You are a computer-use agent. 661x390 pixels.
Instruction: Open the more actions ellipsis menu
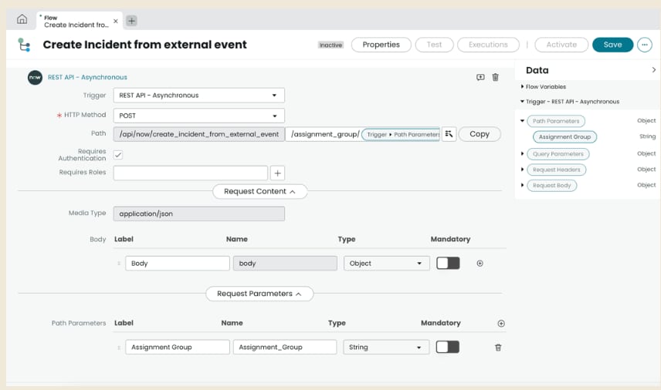645,45
